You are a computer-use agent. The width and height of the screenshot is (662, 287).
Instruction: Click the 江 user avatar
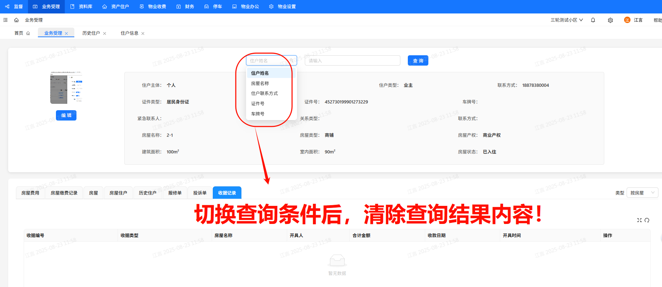tap(627, 20)
